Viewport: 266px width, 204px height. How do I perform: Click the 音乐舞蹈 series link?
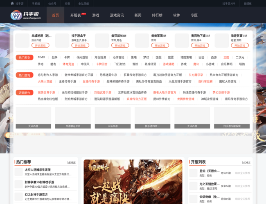tap(227, 64)
